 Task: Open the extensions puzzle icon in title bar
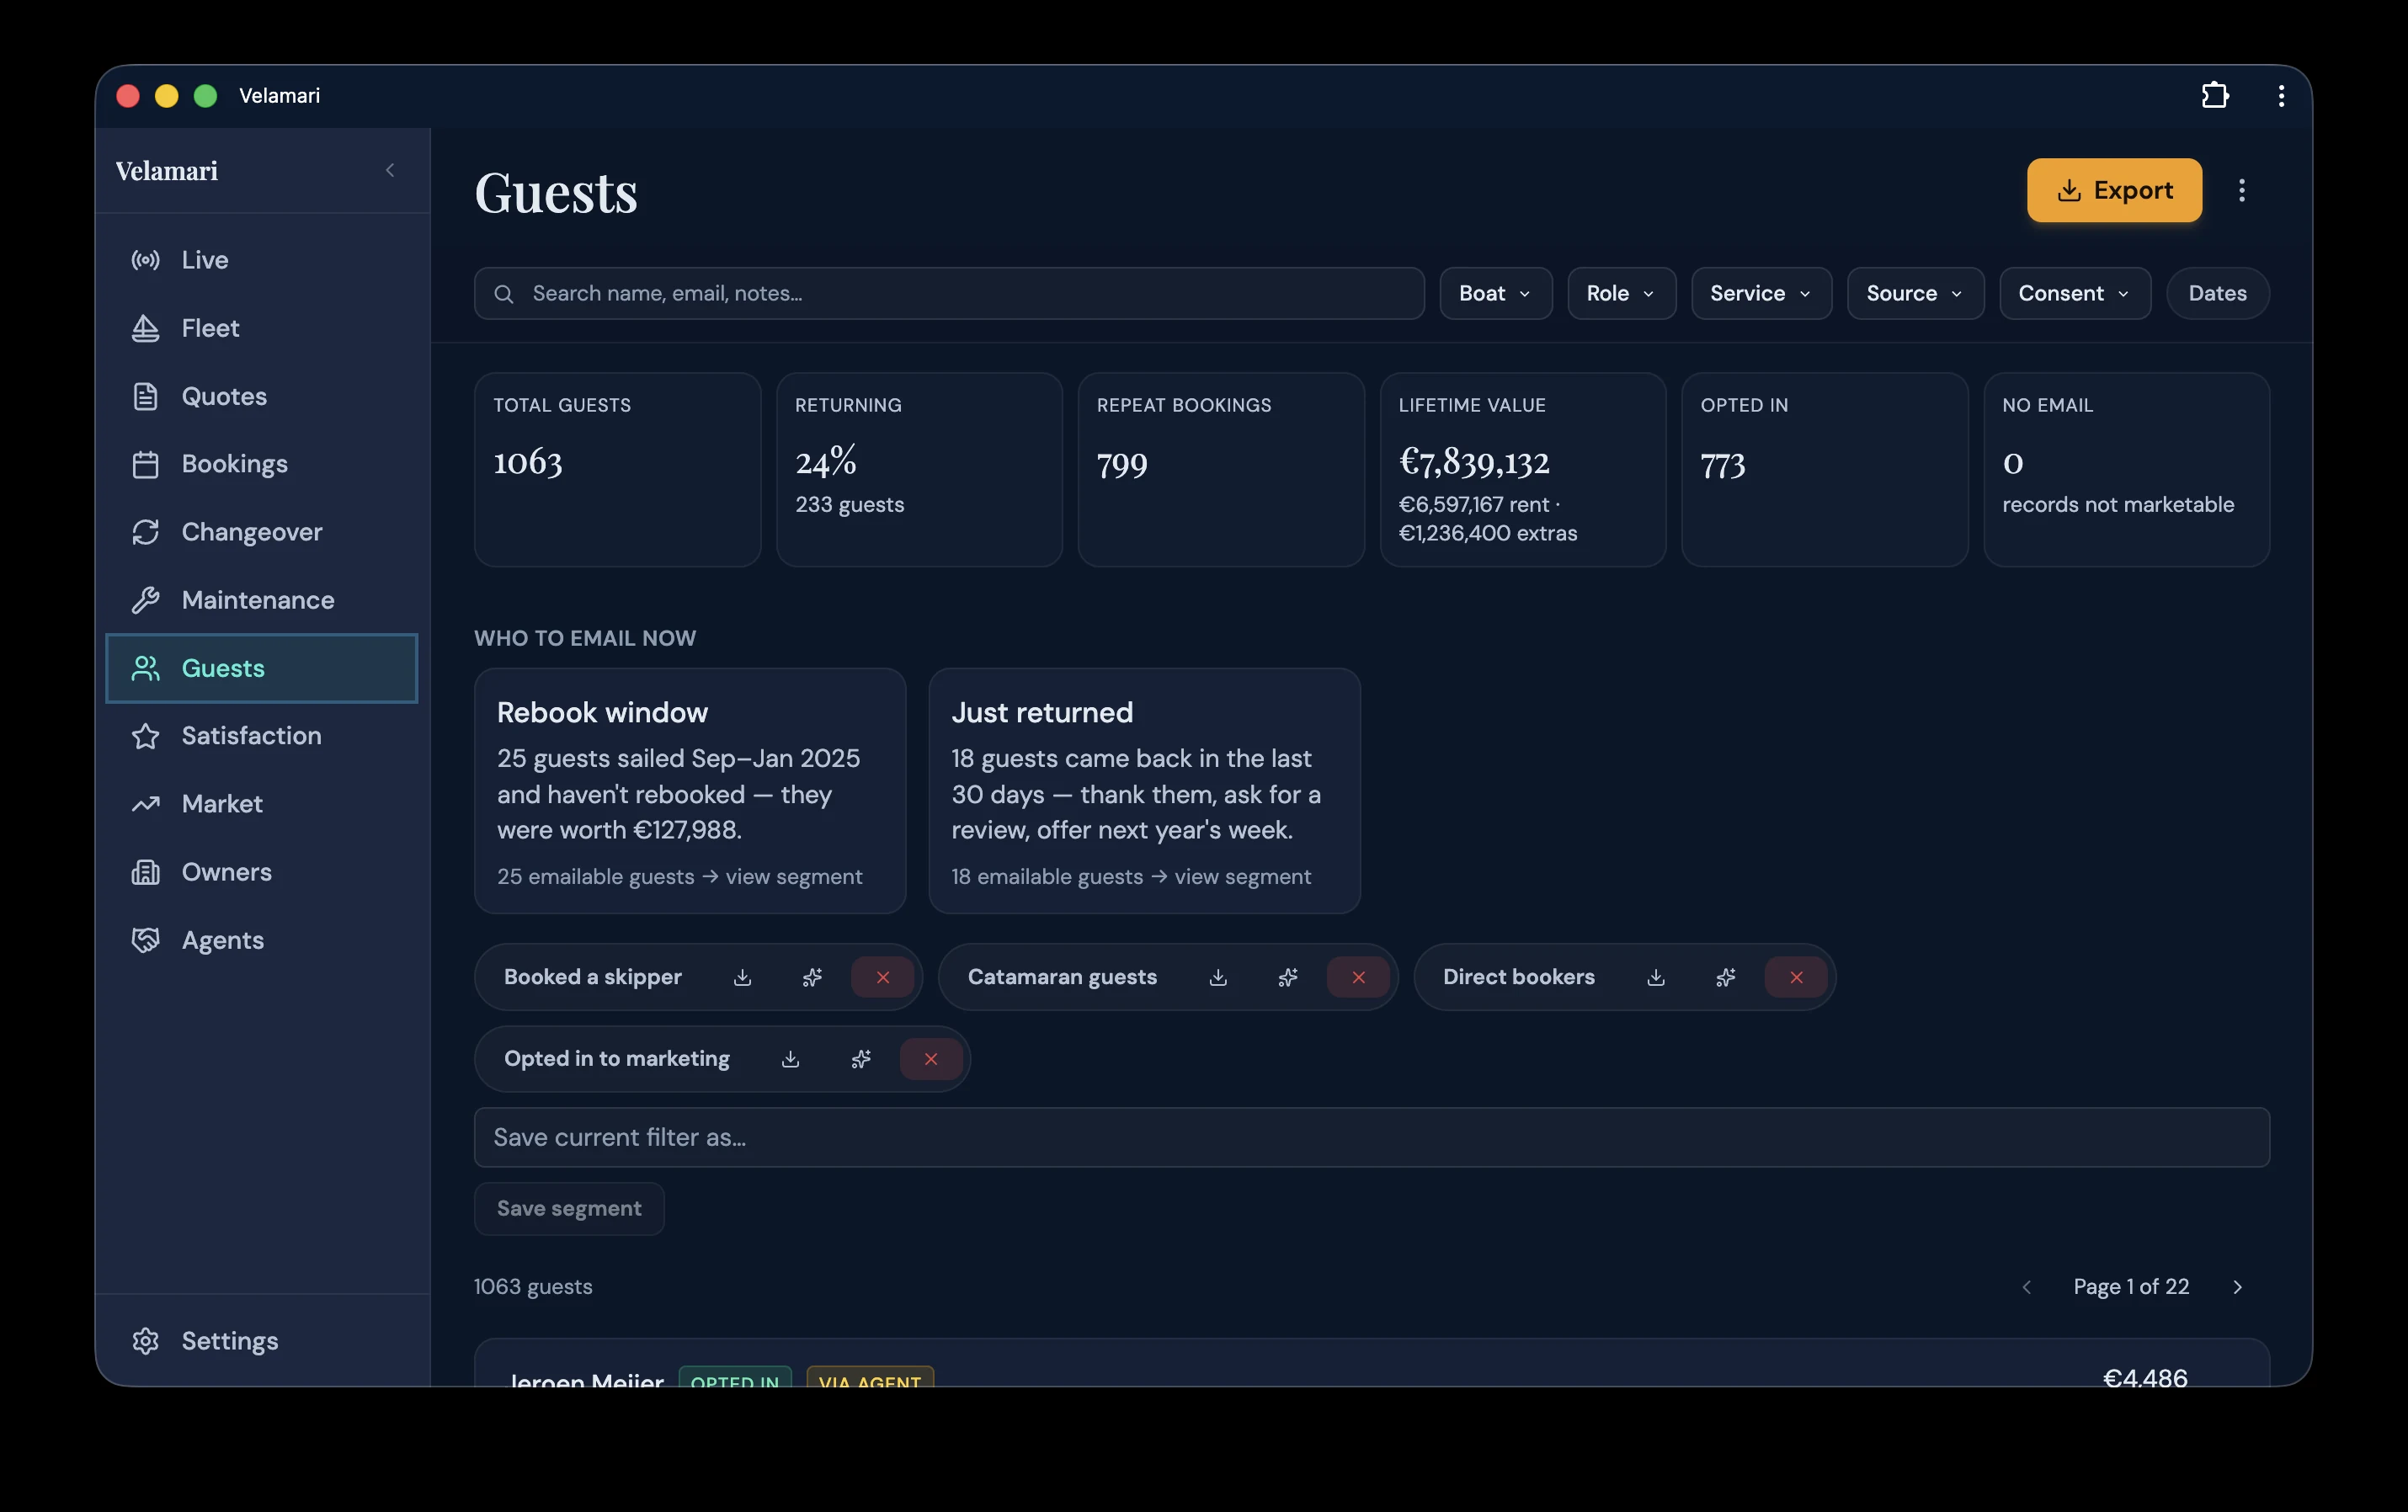click(2215, 95)
